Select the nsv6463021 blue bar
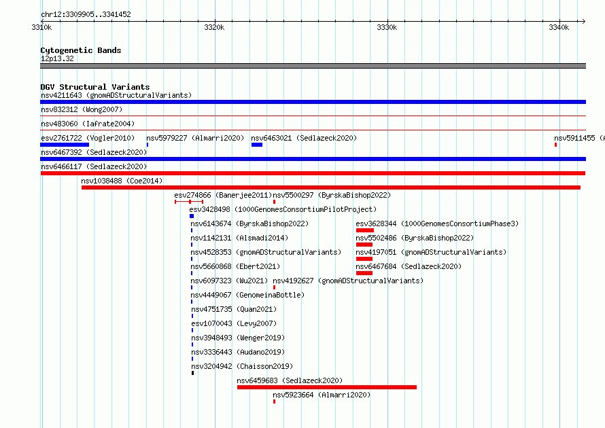The image size is (605, 428). (x=257, y=145)
